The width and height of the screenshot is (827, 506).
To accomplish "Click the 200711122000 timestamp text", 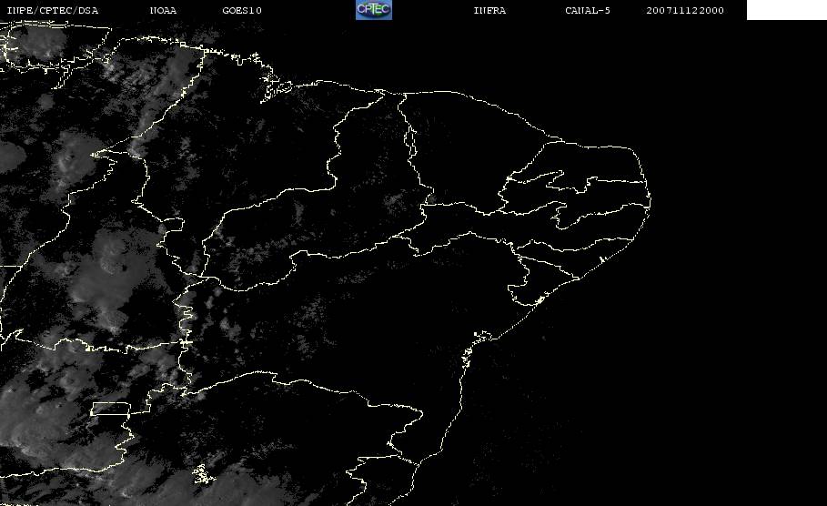I will pos(685,11).
